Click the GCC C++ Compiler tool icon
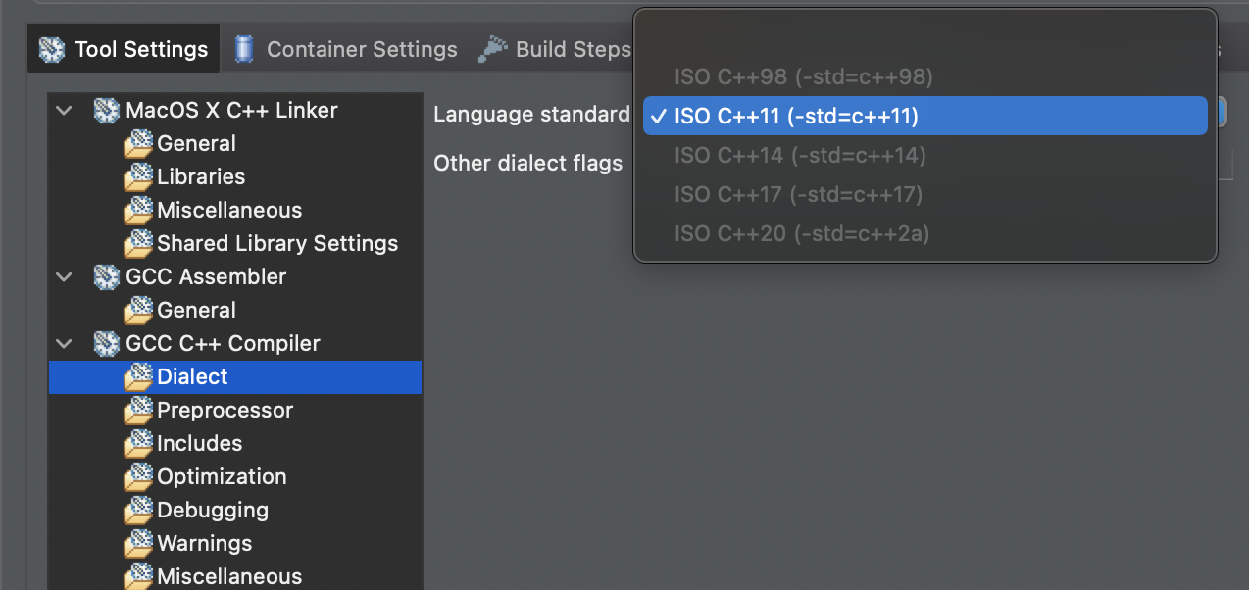This screenshot has height=590, width=1249. [x=106, y=343]
